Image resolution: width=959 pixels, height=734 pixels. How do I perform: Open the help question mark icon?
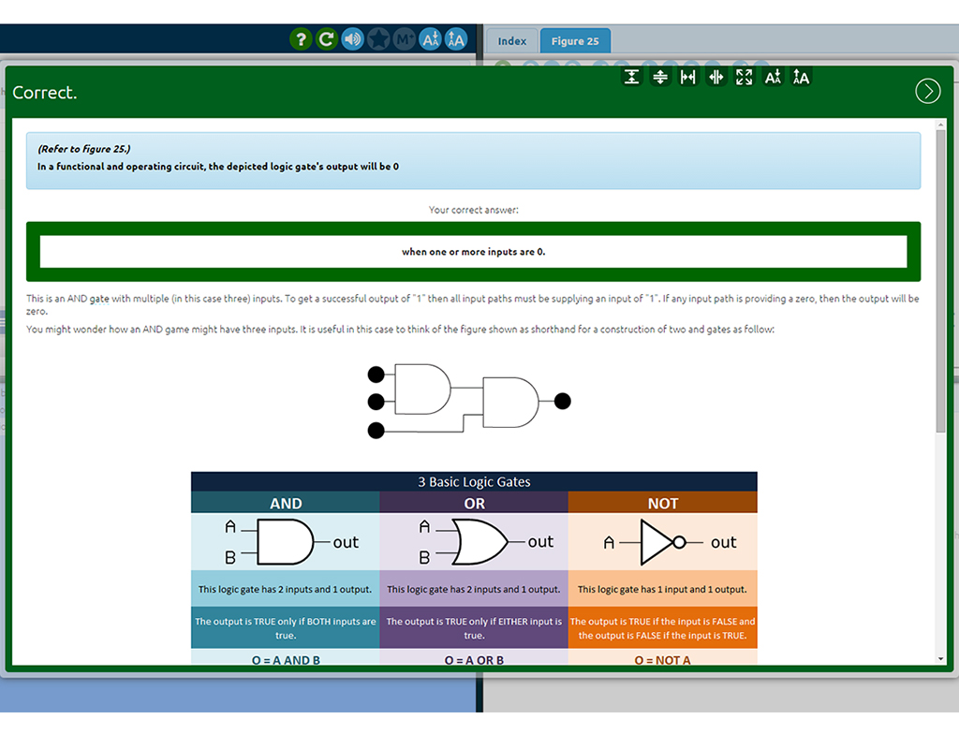click(x=301, y=39)
